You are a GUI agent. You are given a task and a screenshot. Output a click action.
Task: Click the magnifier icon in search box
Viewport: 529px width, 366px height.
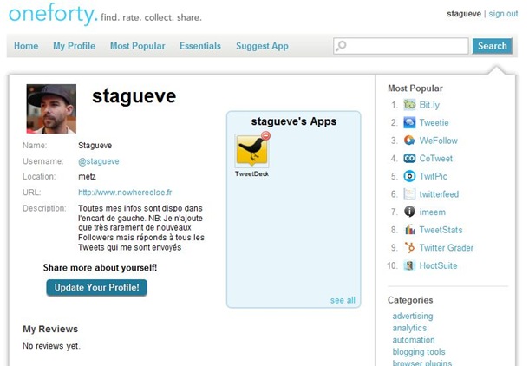[x=341, y=46]
